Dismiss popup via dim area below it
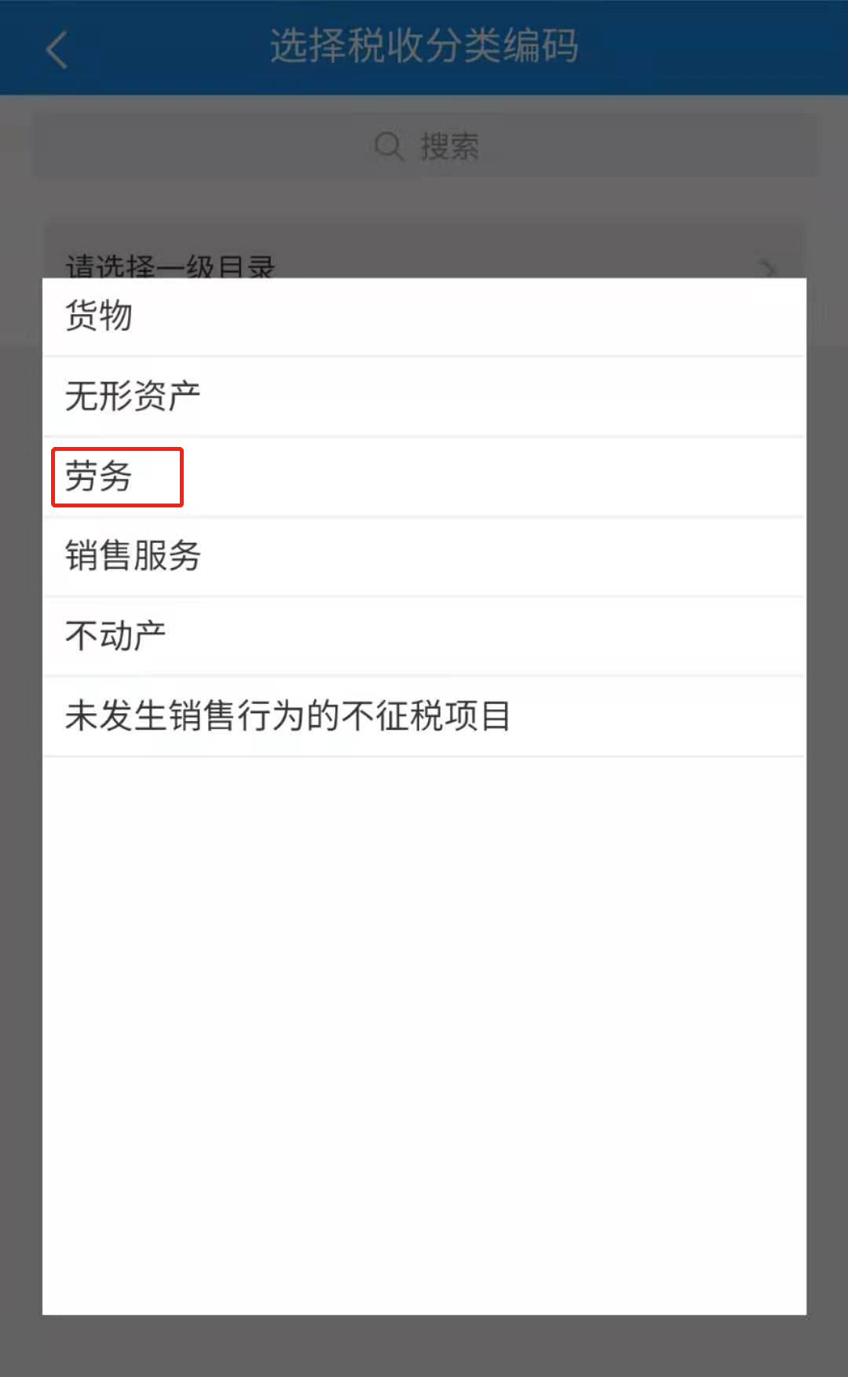 [424, 1346]
